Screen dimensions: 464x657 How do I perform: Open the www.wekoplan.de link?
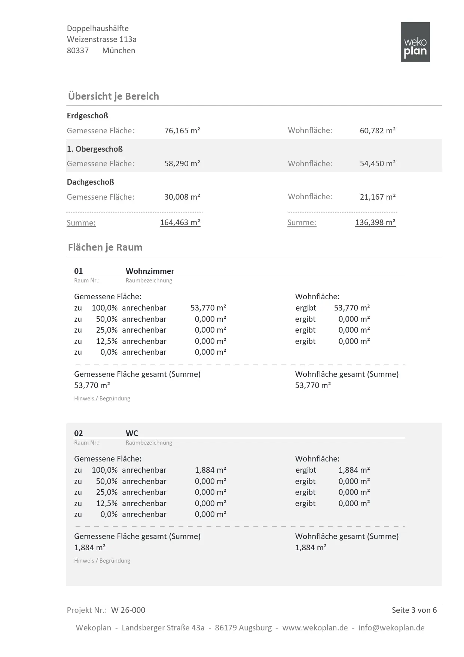click(315, 628)
